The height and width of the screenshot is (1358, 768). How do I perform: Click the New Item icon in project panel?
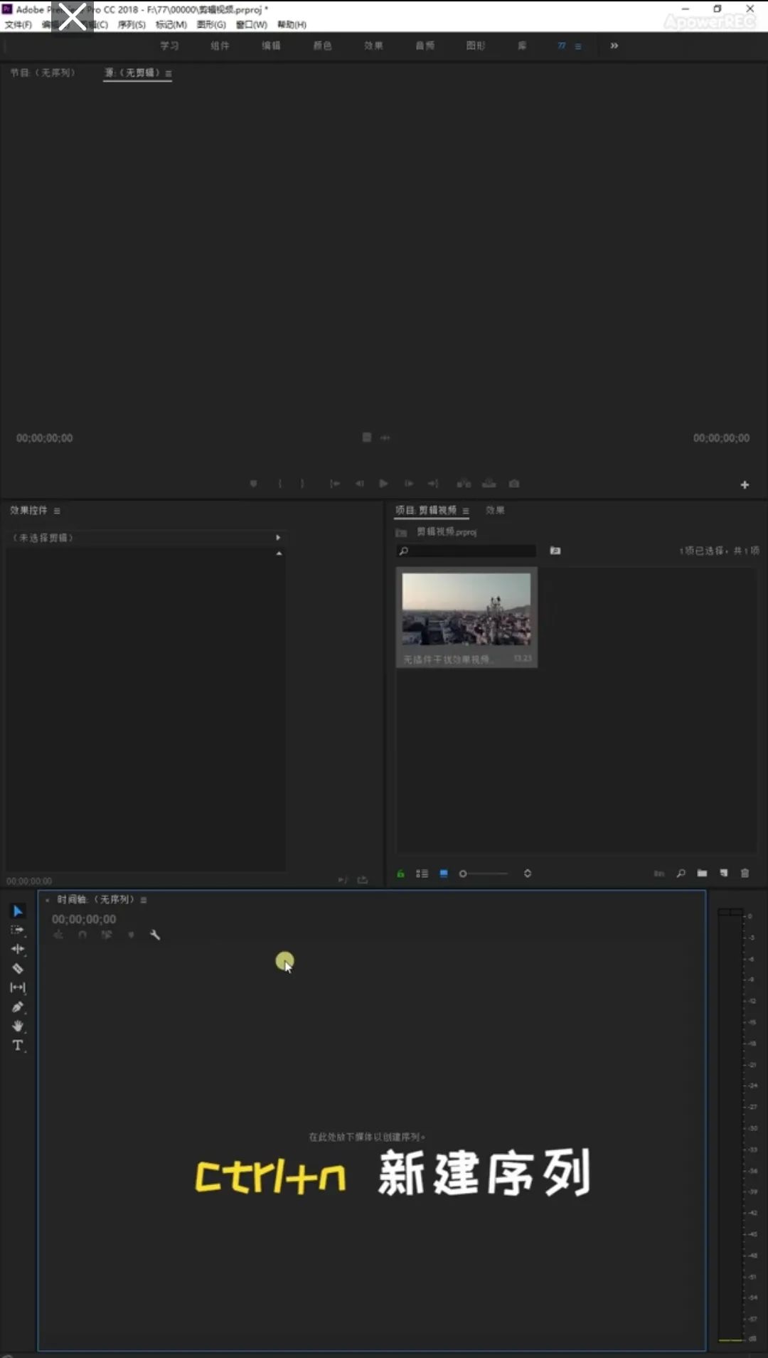723,874
